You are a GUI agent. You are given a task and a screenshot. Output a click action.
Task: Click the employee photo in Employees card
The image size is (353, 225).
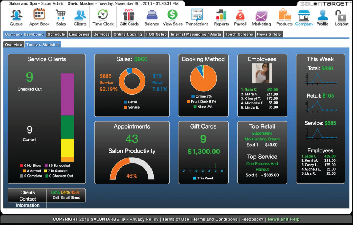pos(262,73)
